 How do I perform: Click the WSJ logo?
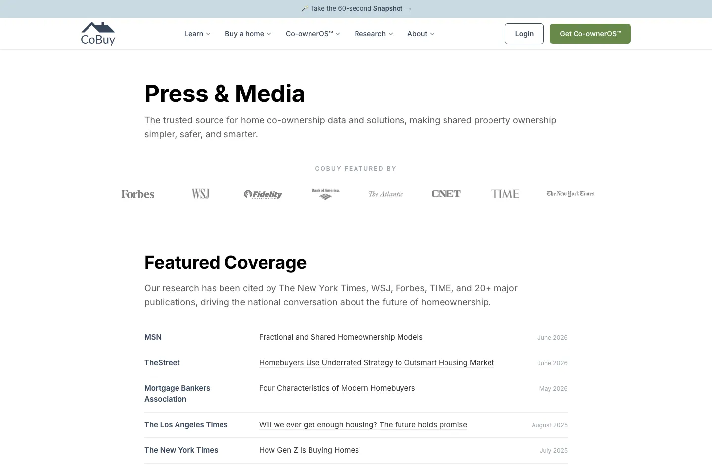(x=201, y=194)
